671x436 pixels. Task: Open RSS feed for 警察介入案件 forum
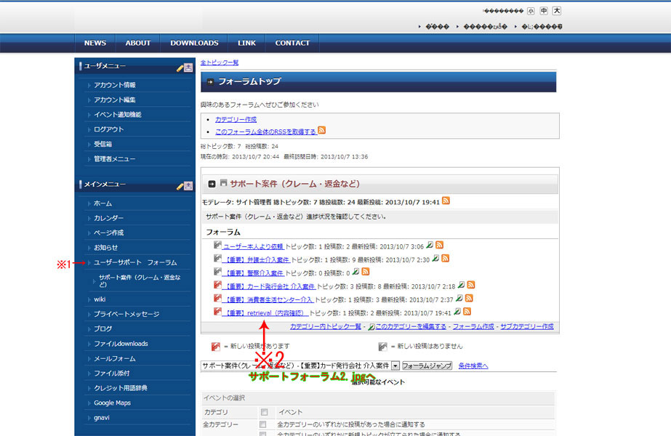point(366,272)
